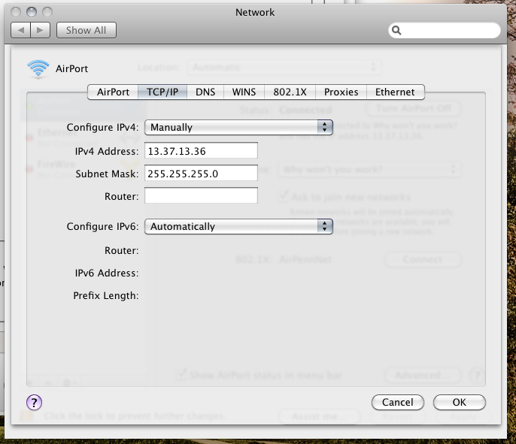This screenshot has height=444, width=516.
Task: Click the back navigation arrow
Action: pos(21,30)
